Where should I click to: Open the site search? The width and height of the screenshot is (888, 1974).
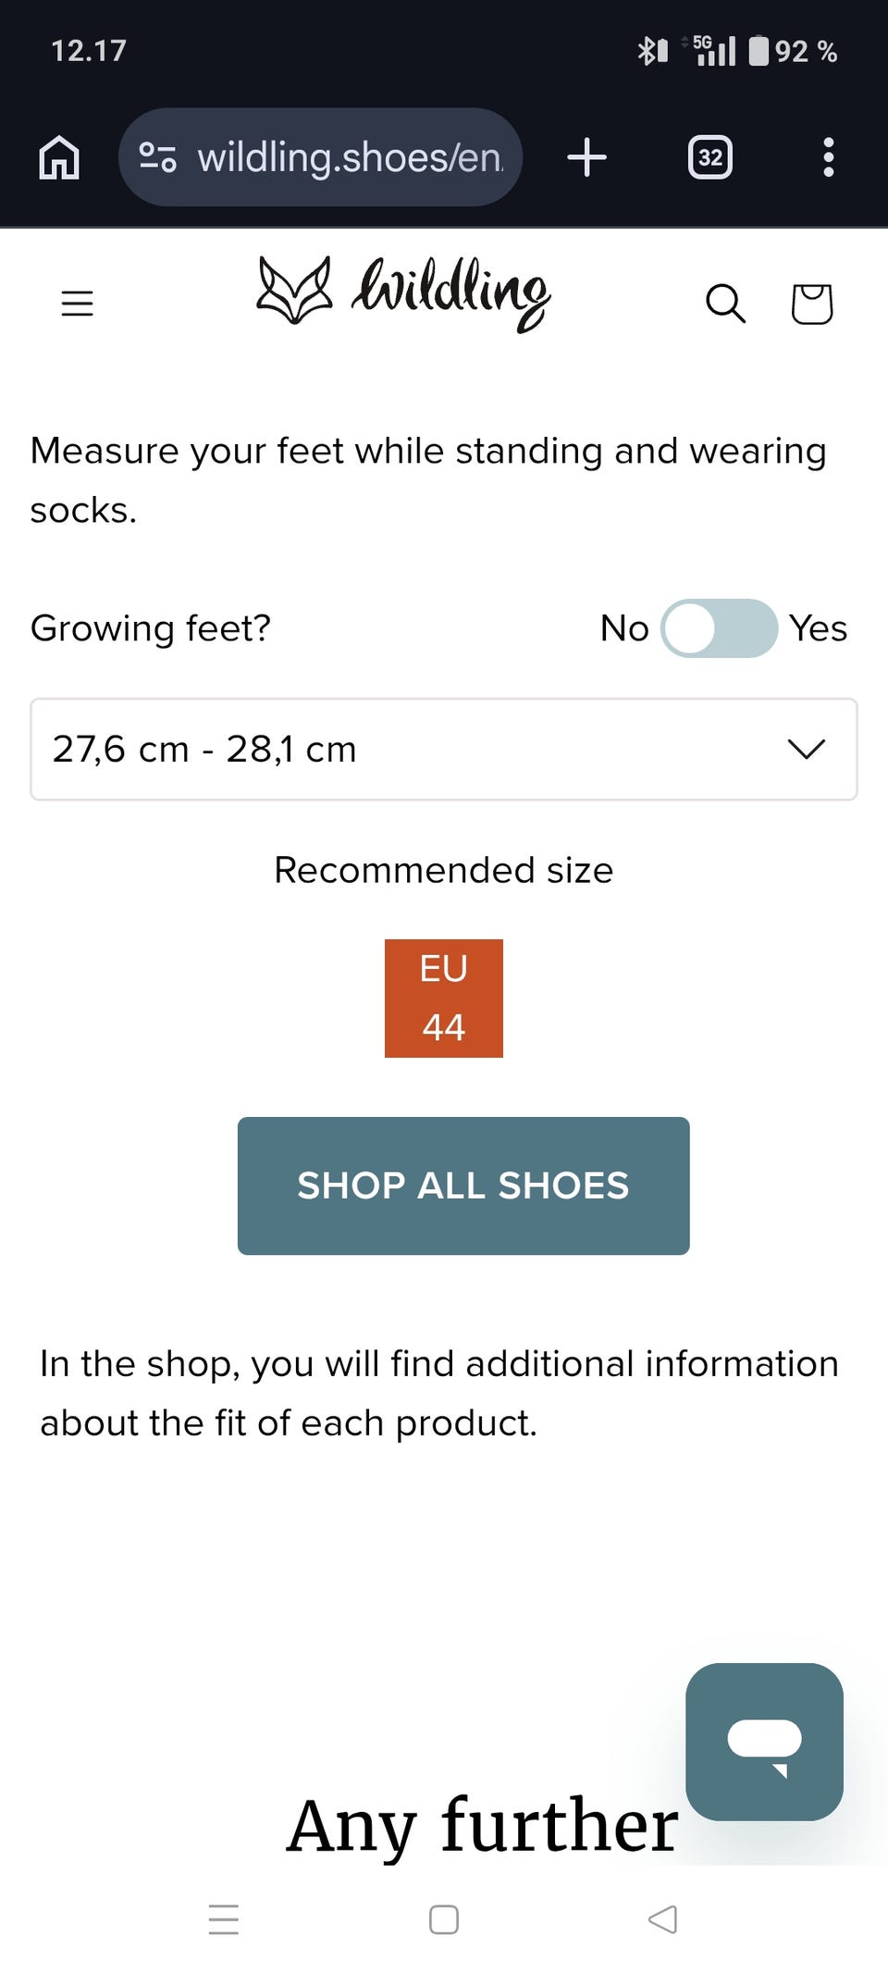pyautogui.click(x=725, y=304)
